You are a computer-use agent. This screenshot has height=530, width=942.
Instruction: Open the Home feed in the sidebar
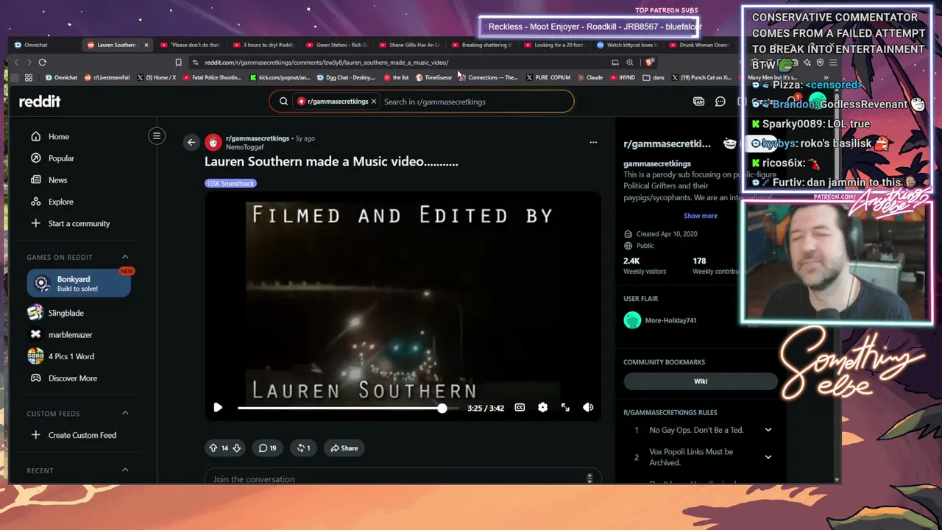click(59, 136)
